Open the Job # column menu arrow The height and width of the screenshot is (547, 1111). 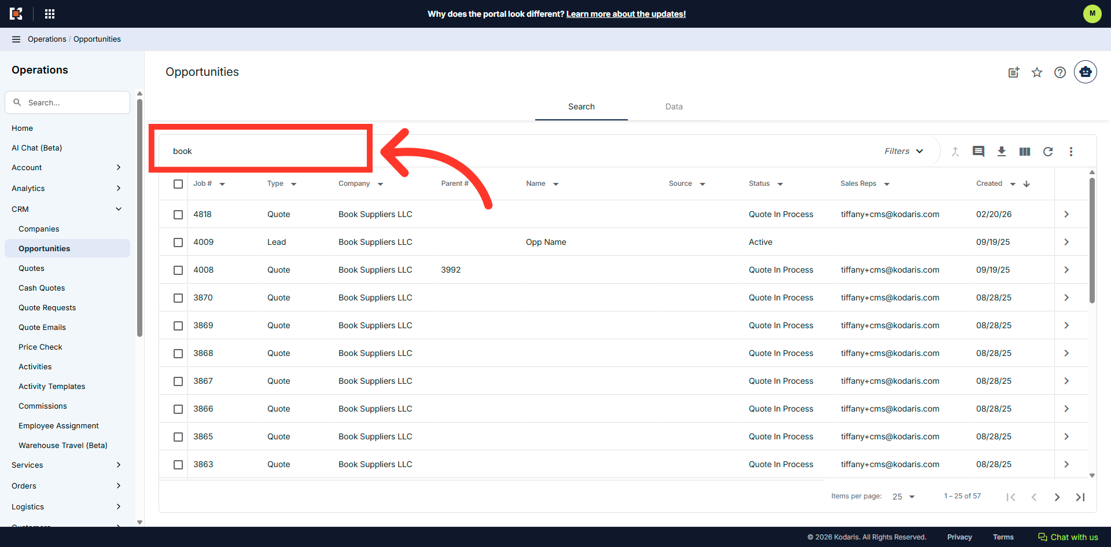222,184
